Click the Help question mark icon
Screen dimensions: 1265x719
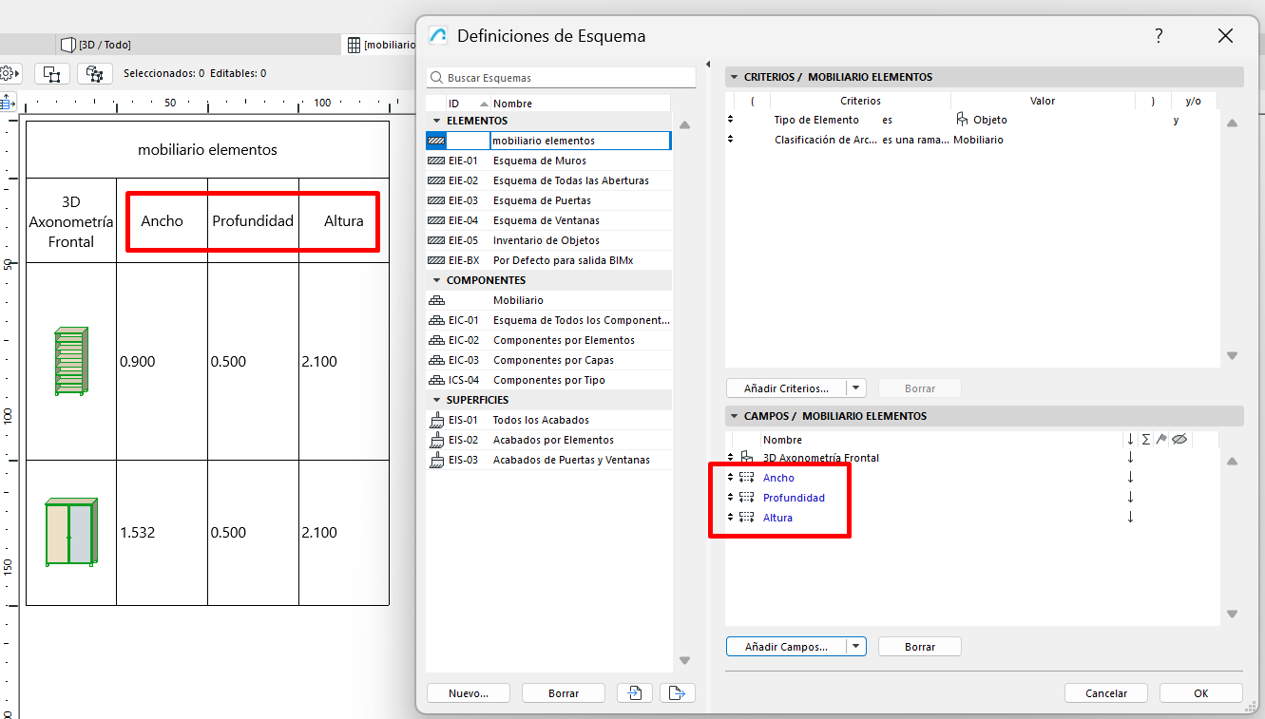tap(1159, 36)
